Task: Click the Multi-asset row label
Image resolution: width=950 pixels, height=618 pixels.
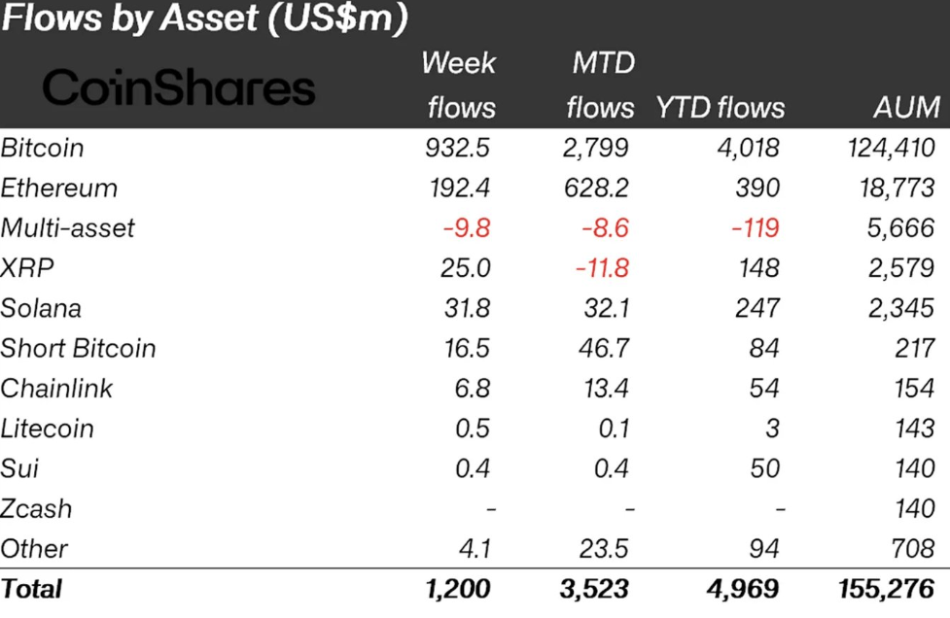Action: pos(68,228)
